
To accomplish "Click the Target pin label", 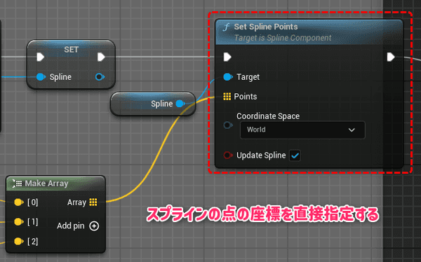I will pyautogui.click(x=248, y=77).
